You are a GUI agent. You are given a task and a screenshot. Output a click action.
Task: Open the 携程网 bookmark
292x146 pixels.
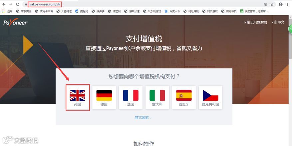[82, 11]
